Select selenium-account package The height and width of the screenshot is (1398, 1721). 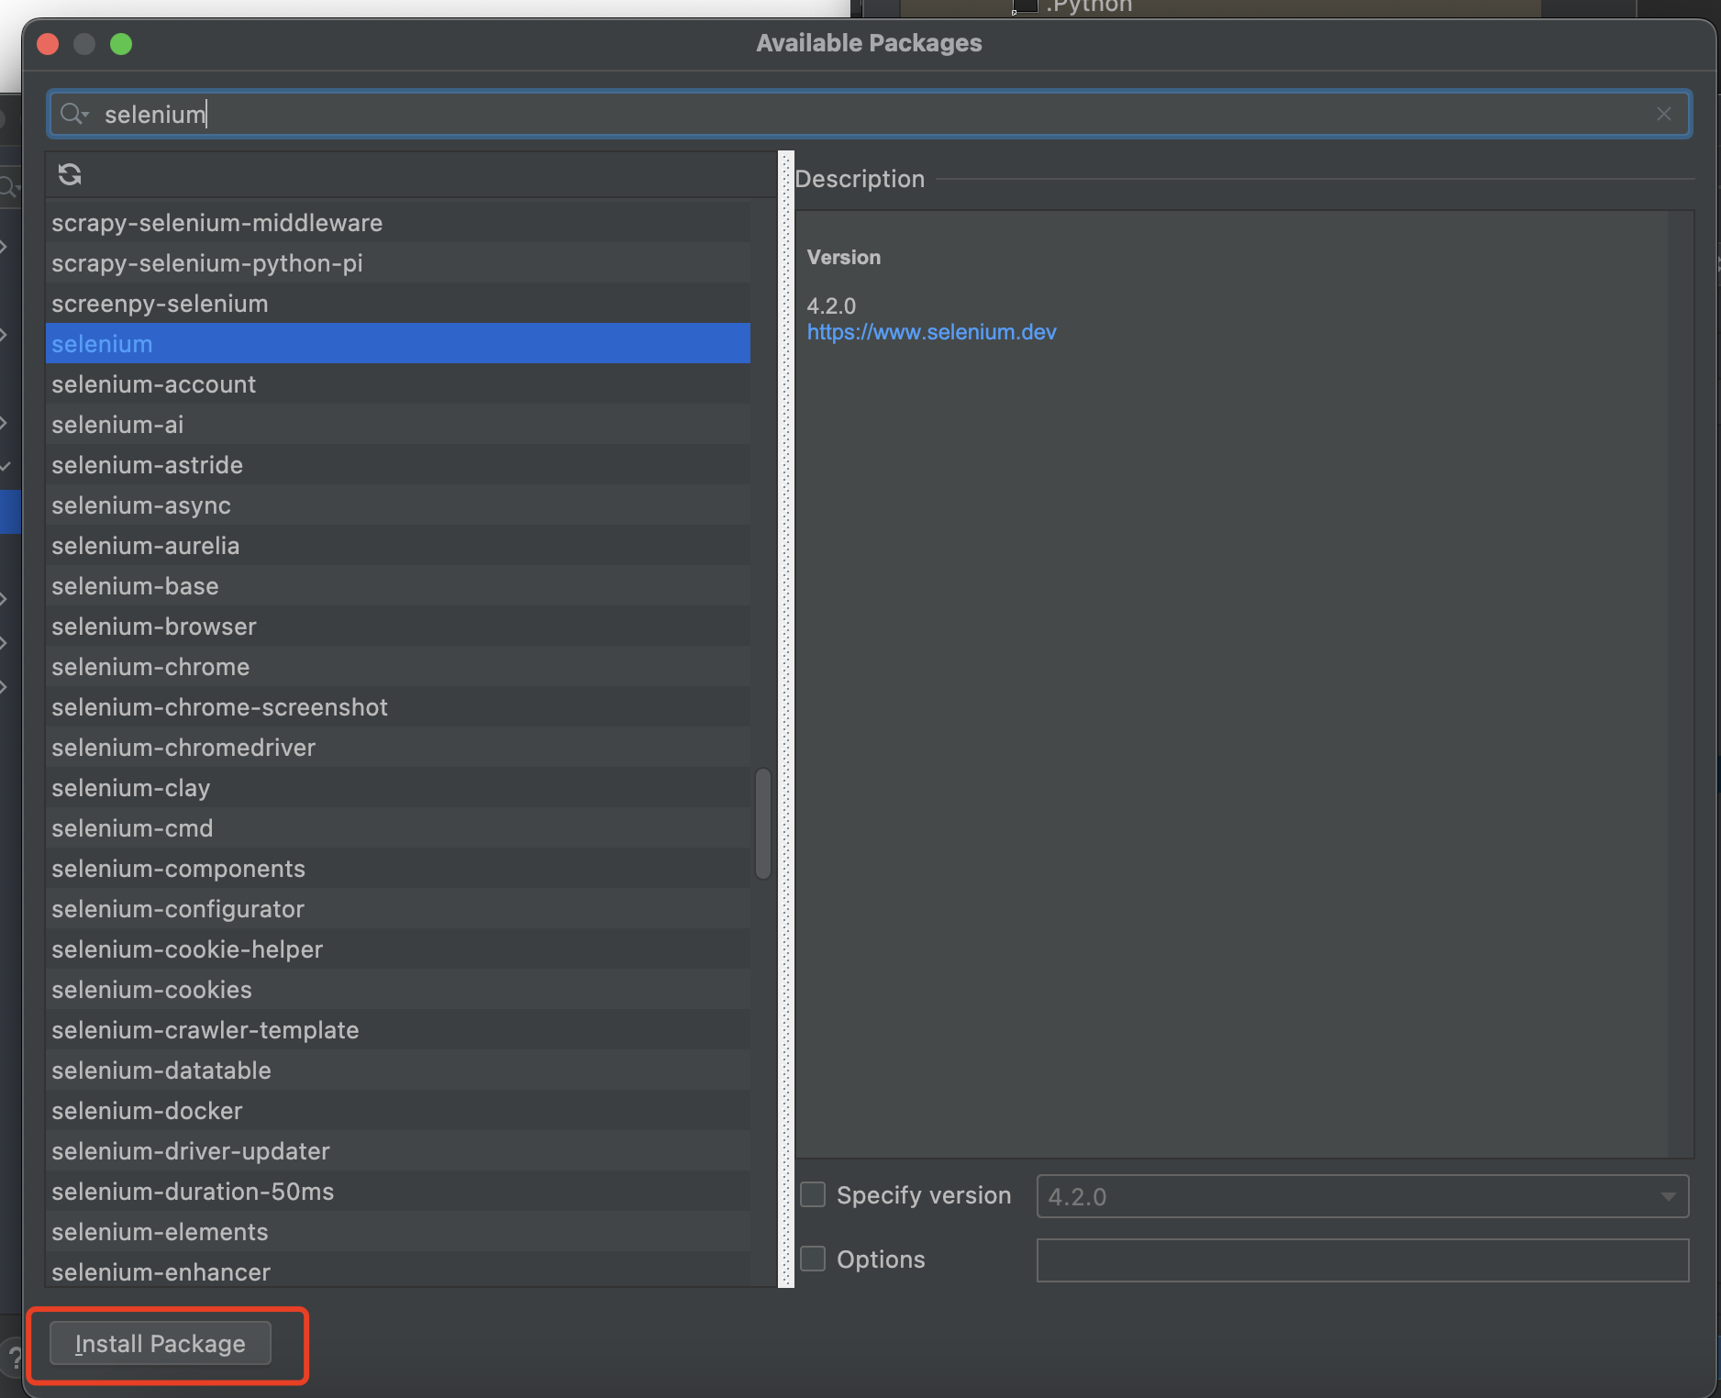click(x=398, y=383)
